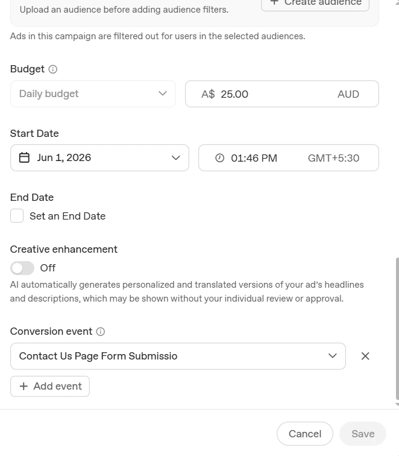Remove the Contact Us conversion event
Screen dimensions: 399x456
[x=365, y=356]
